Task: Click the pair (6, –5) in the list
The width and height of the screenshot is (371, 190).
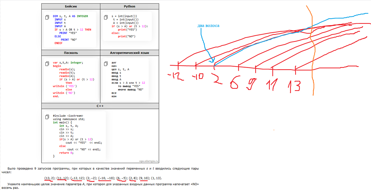Action: click(x=122, y=179)
